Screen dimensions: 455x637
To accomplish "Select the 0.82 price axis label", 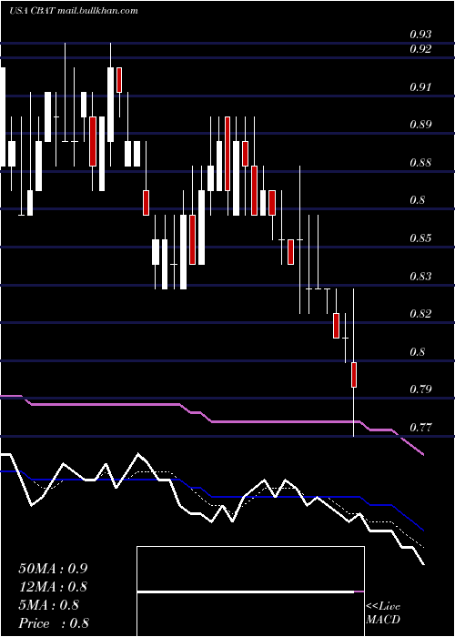I will 420,314.
